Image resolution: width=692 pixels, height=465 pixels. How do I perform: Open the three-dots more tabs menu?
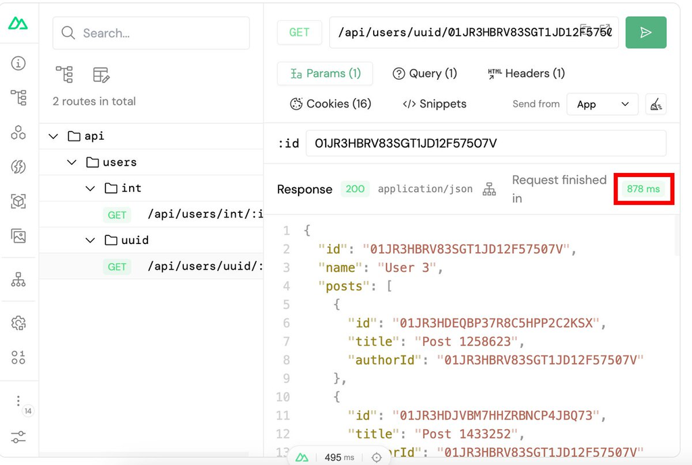click(x=18, y=401)
